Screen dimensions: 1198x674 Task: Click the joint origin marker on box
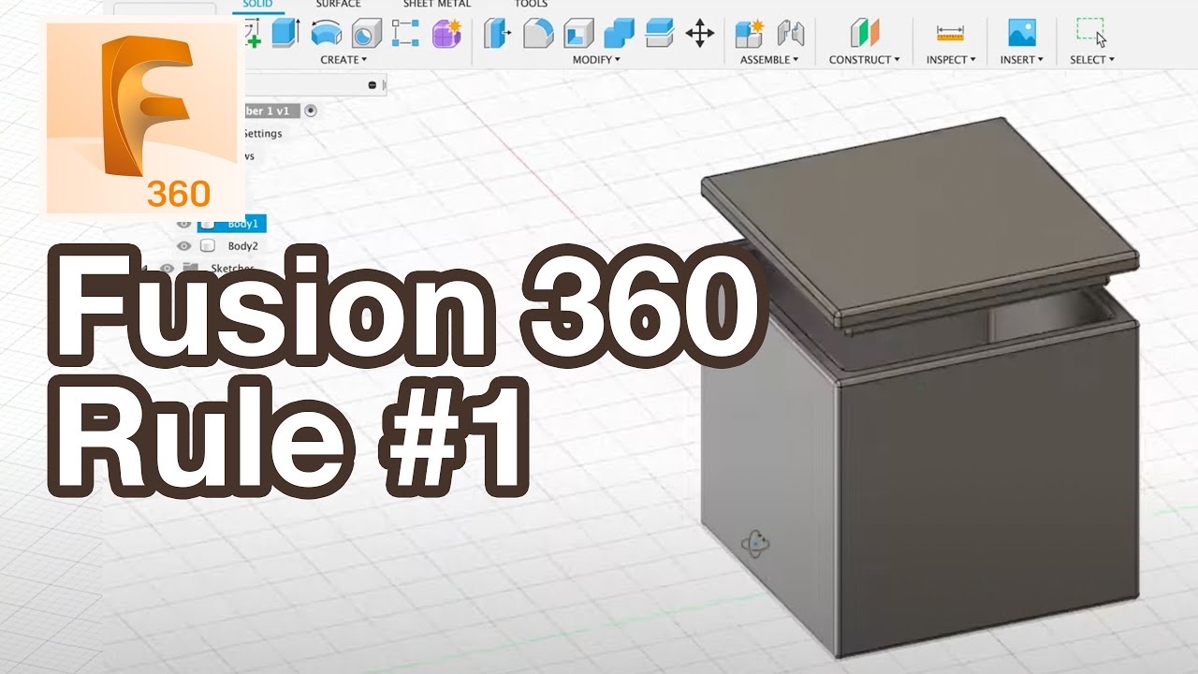tap(756, 543)
